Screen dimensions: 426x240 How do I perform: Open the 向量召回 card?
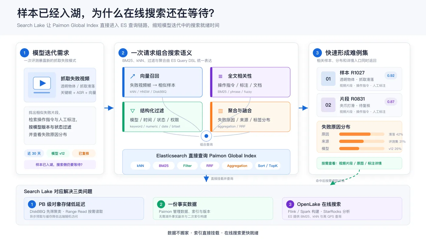(x=162, y=82)
